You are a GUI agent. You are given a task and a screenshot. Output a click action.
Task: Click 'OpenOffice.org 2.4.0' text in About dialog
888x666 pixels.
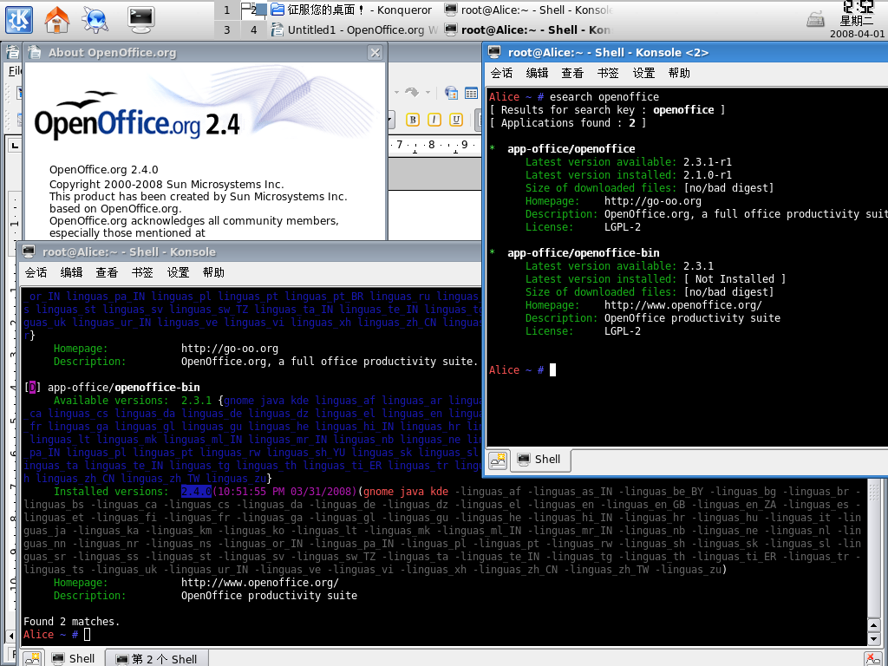[x=104, y=169]
